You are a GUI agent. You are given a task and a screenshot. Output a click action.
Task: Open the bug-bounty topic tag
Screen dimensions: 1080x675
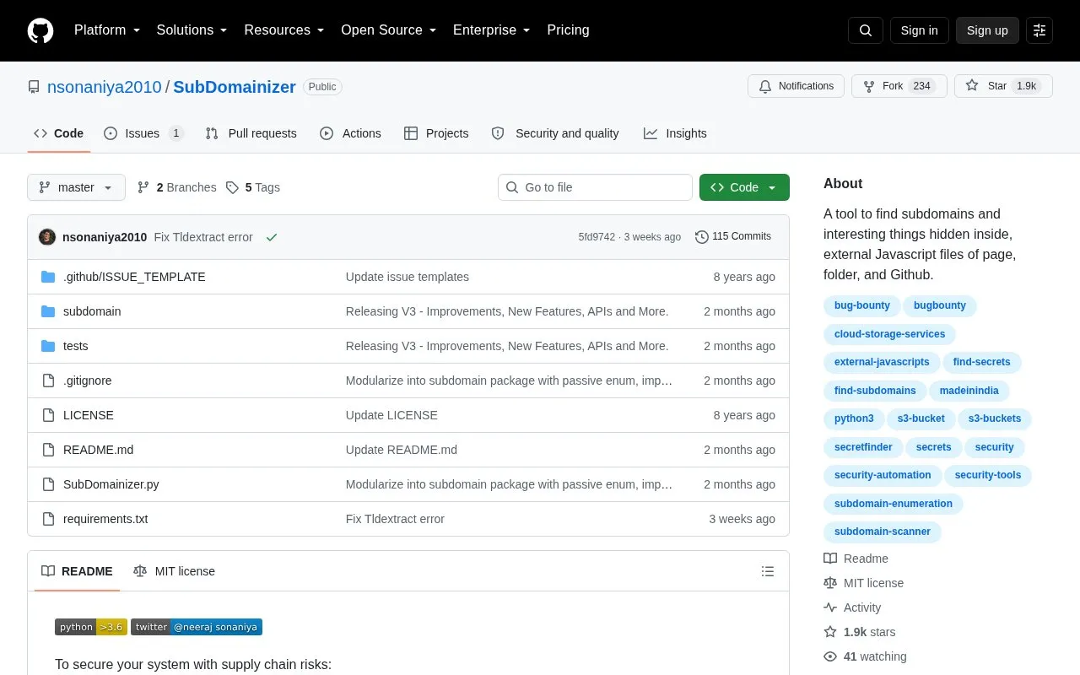click(862, 305)
